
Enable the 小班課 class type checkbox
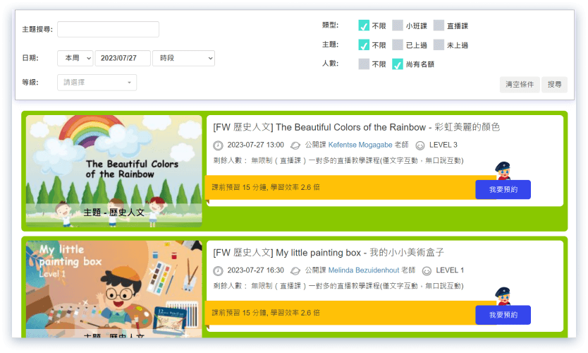(x=398, y=25)
